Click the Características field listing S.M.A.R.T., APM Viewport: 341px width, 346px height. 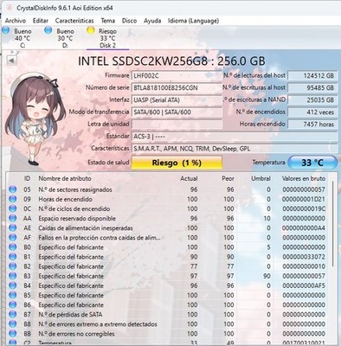tap(235, 149)
